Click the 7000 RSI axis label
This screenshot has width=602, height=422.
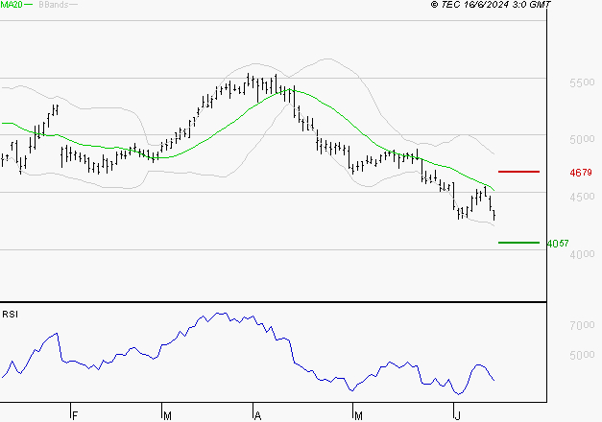pos(582,325)
